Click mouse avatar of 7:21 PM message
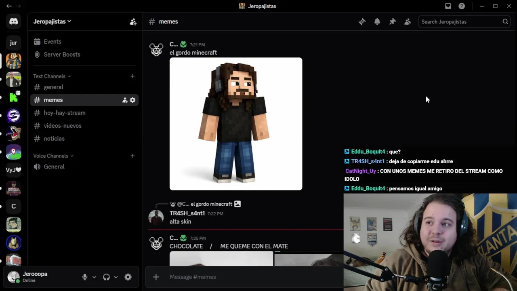 coord(156,49)
